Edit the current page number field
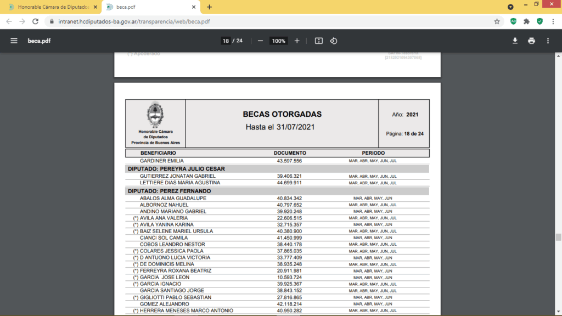This screenshot has height=316, width=562. click(x=226, y=41)
